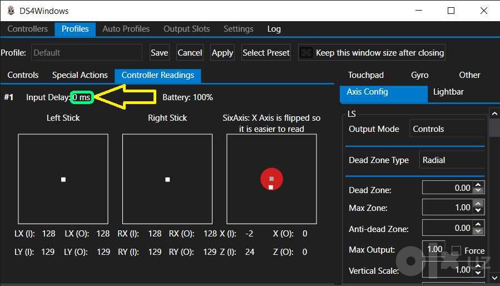
Task: Toggle Keep this window size after closing
Action: pos(372,53)
